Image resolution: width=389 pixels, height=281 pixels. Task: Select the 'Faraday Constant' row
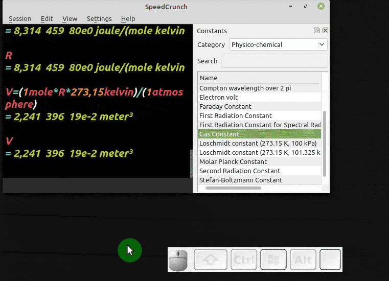(260, 107)
